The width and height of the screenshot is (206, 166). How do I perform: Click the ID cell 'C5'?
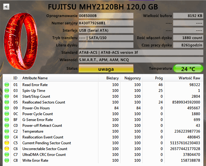16,143
